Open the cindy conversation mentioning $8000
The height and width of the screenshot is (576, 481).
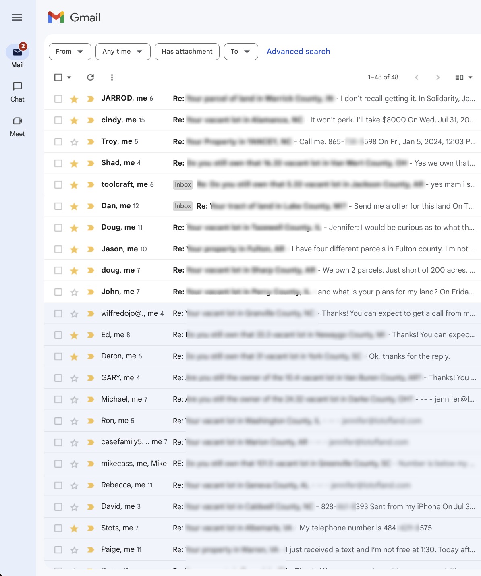262,120
